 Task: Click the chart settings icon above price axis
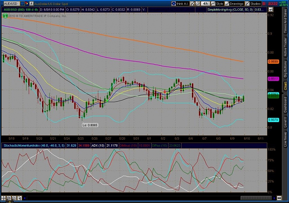coord(271,9)
